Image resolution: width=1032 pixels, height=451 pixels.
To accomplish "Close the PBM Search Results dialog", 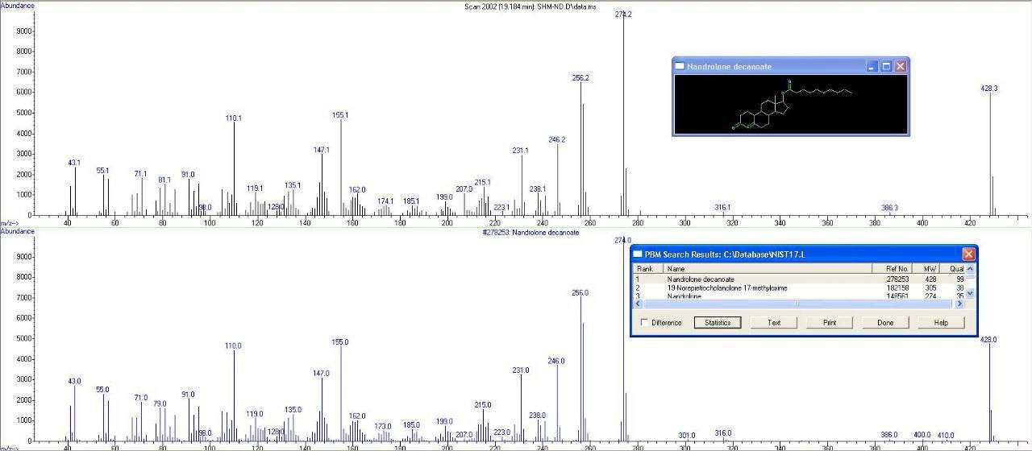I will pos(968,254).
